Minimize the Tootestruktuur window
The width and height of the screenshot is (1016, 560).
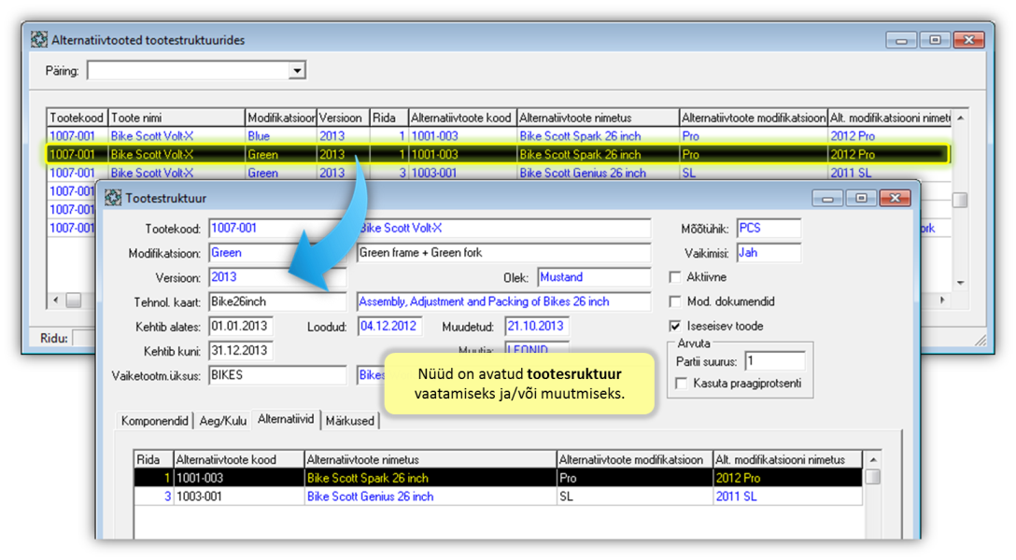(x=827, y=198)
